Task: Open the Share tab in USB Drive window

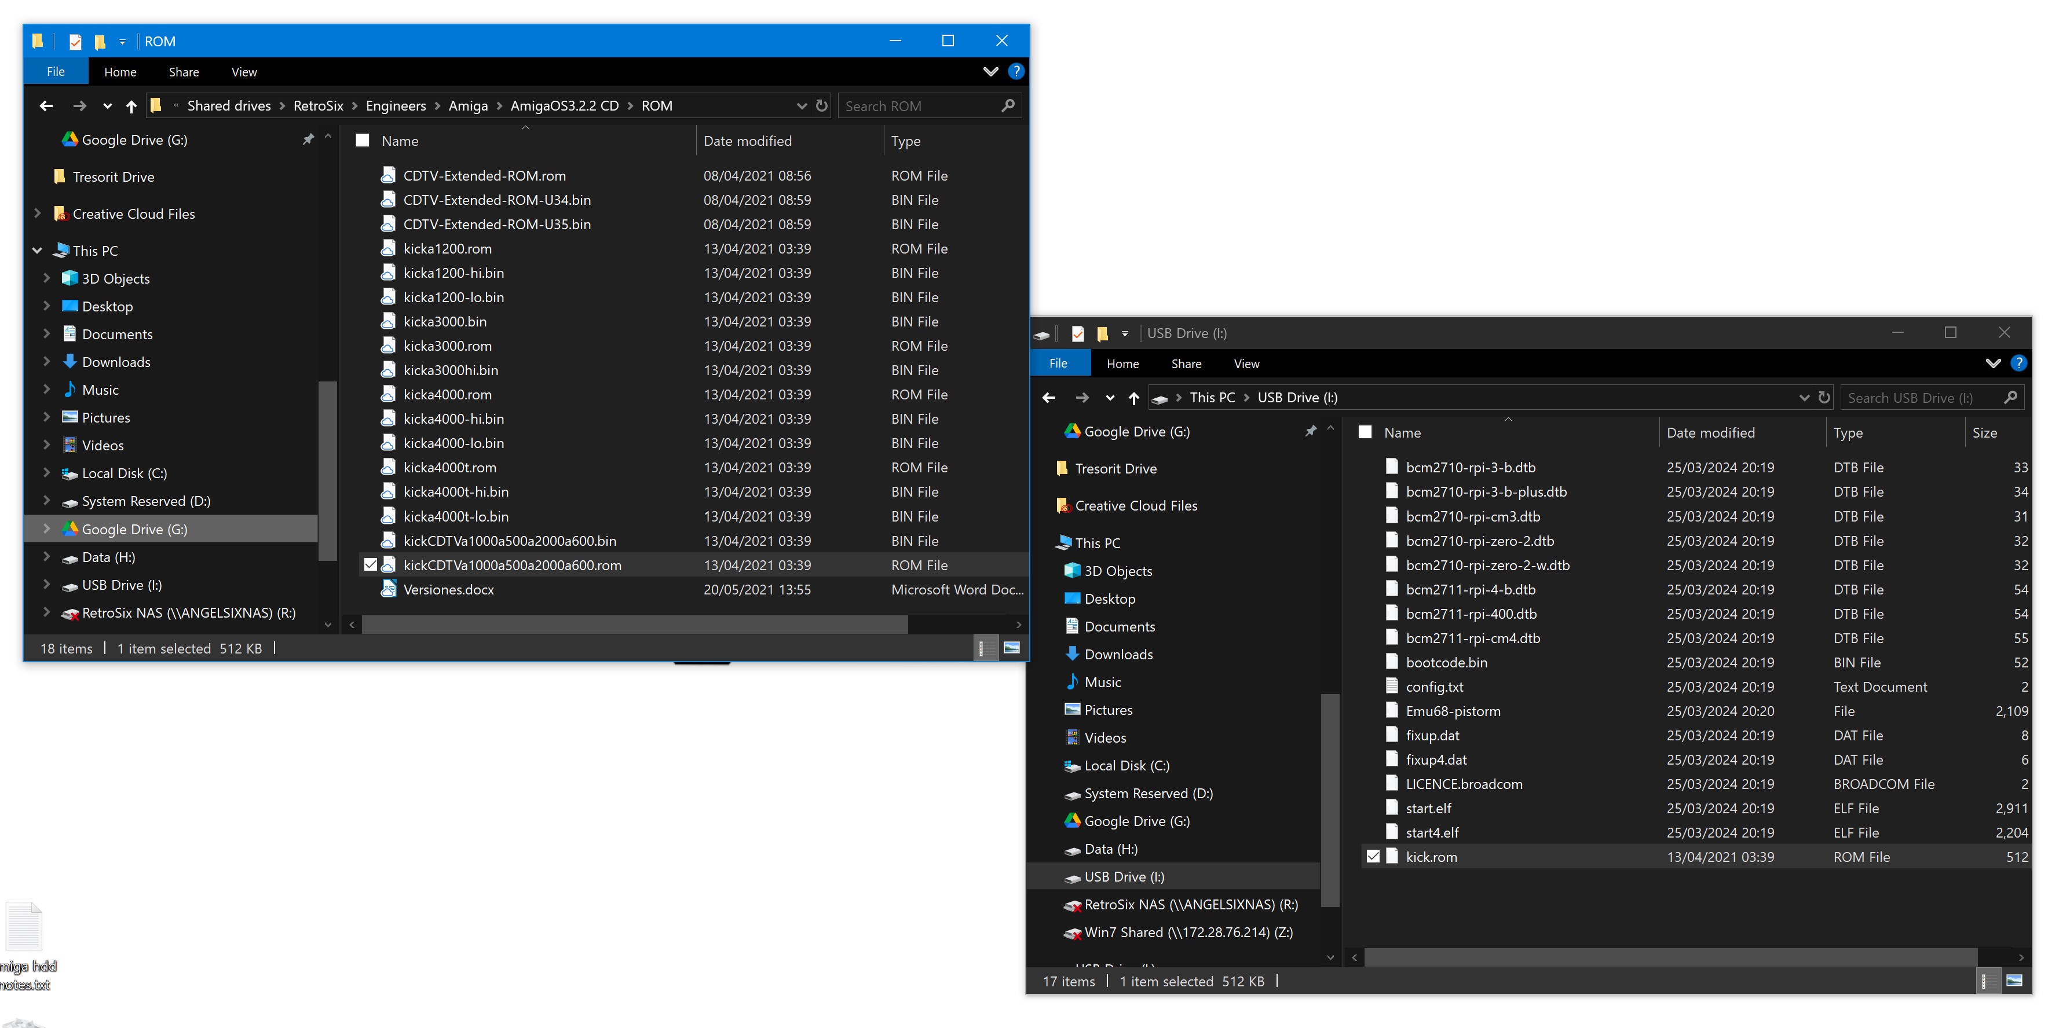Action: (1185, 364)
